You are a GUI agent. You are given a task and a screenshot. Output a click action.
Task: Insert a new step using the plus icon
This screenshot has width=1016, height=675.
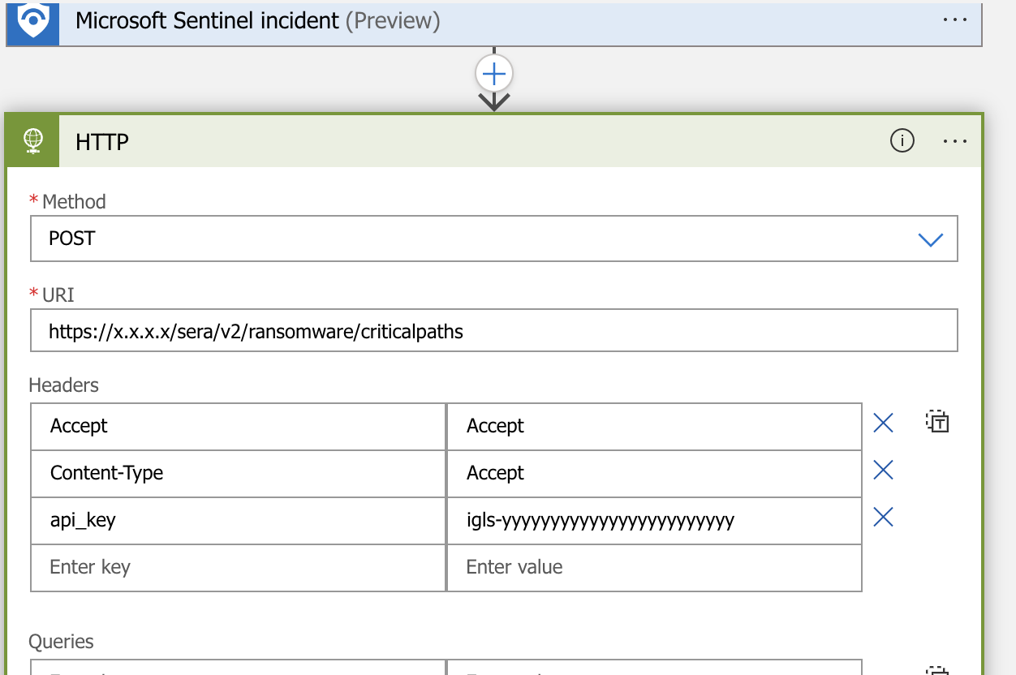click(x=493, y=73)
